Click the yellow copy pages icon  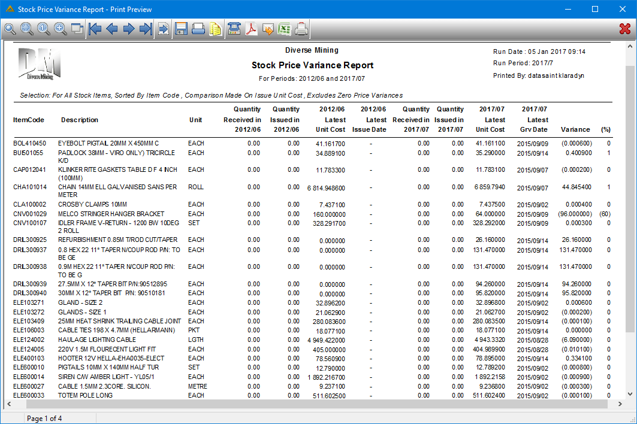(x=215, y=29)
